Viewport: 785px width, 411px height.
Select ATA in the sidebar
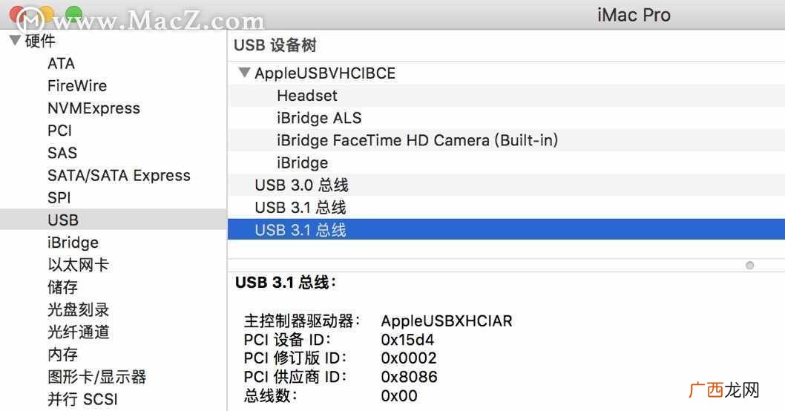61,64
